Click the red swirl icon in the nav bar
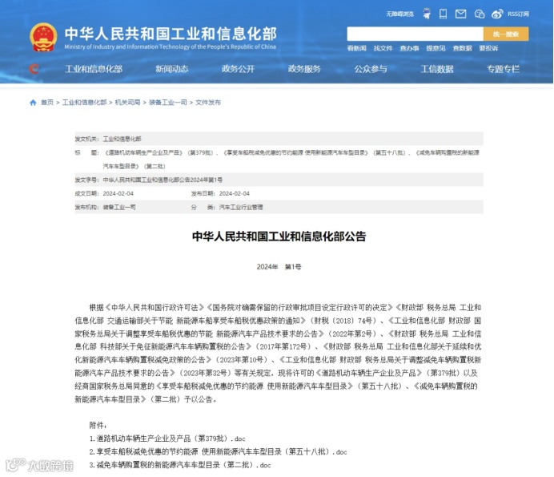554x477 pixels. click(34, 69)
